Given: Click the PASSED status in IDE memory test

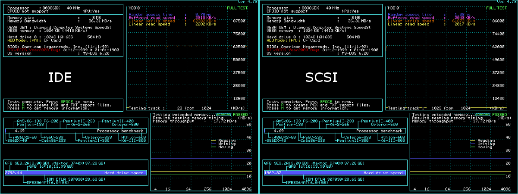Looking at the screenshot, I should pyautogui.click(x=241, y=115).
